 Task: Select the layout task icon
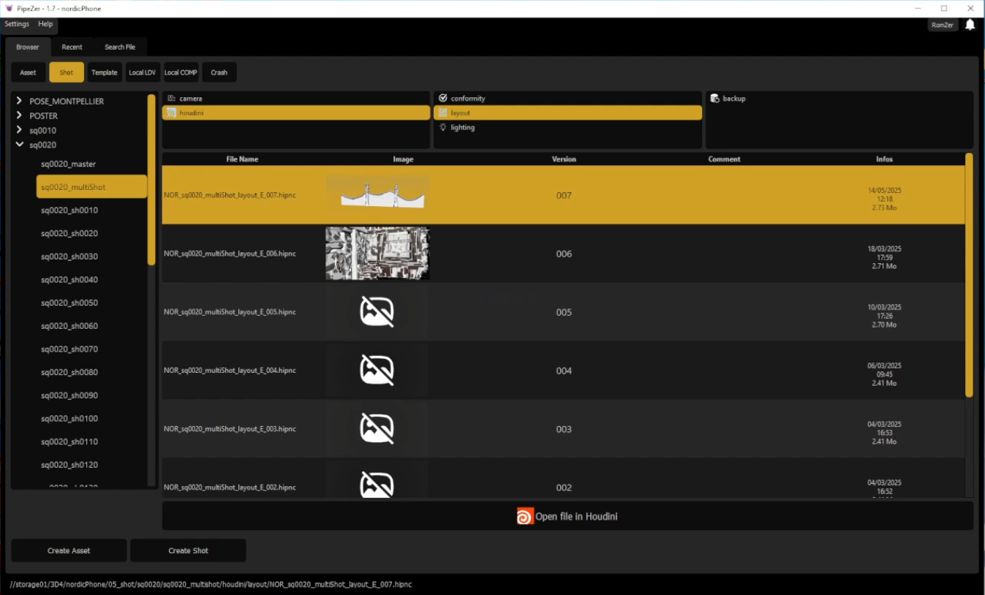click(x=442, y=113)
